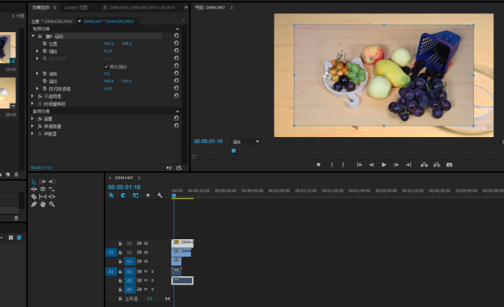Image resolution: width=504 pixels, height=307 pixels.
Task: Select the Selection arrow tool
Action: (x=34, y=181)
